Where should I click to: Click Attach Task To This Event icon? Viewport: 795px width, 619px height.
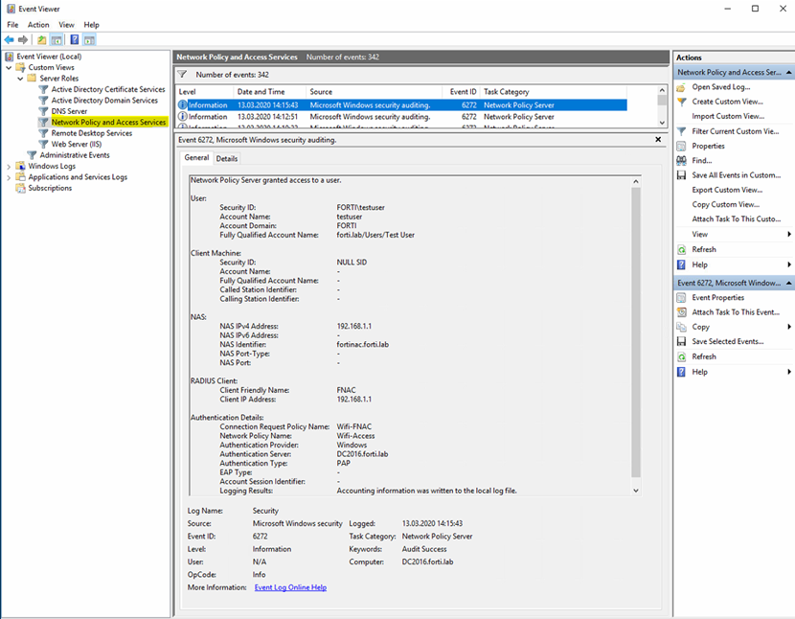pyautogui.click(x=681, y=312)
